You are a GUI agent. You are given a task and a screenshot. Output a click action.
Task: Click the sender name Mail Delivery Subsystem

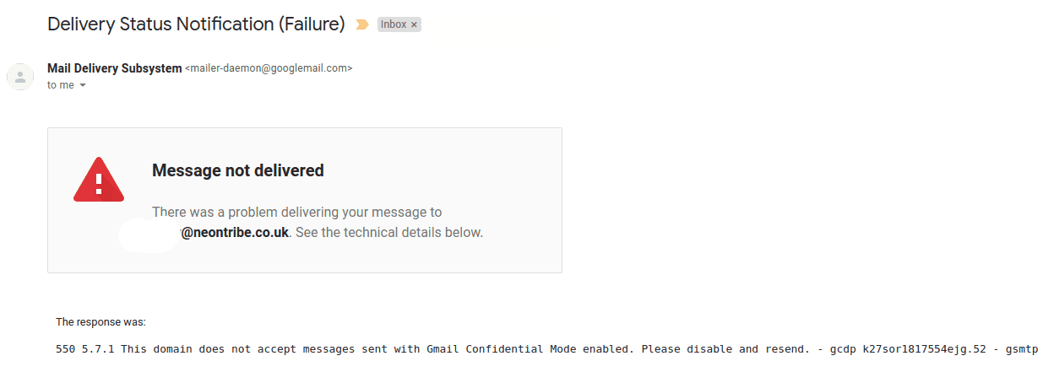(114, 68)
